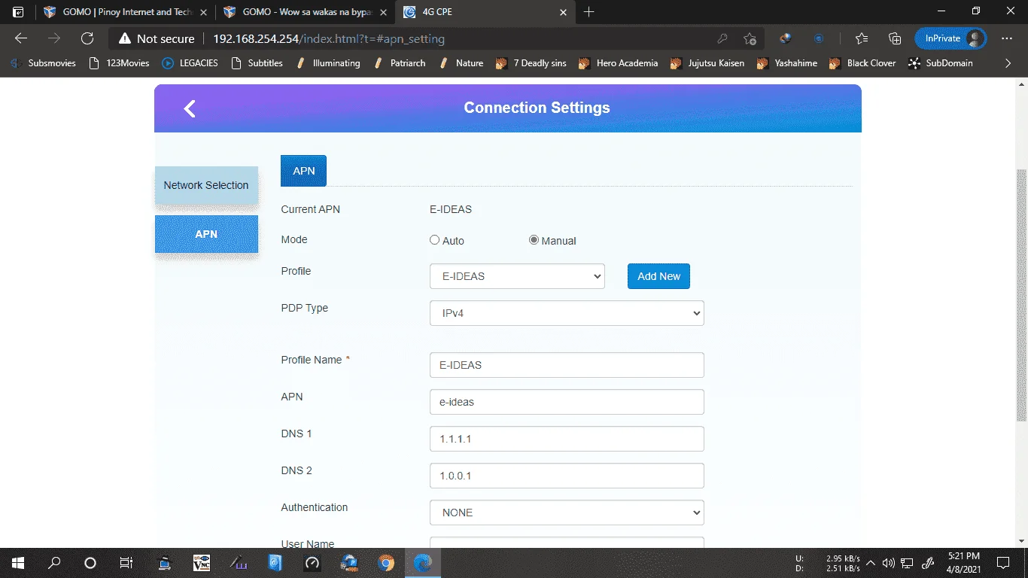Viewport: 1028px width, 578px height.
Task: Click the Current APN value E-IDEAS
Action: (x=451, y=209)
